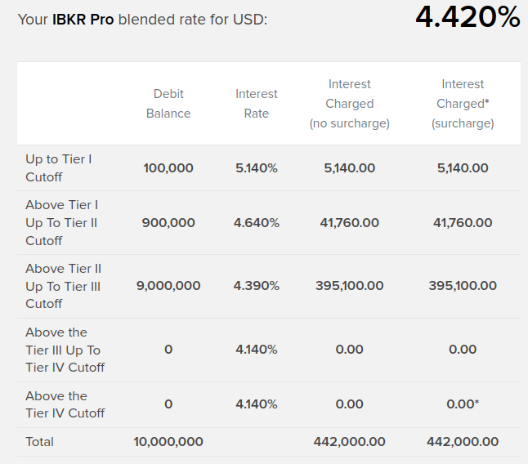Click the Interest Charged (no surcharge) header
This screenshot has height=464, width=528.
click(349, 104)
